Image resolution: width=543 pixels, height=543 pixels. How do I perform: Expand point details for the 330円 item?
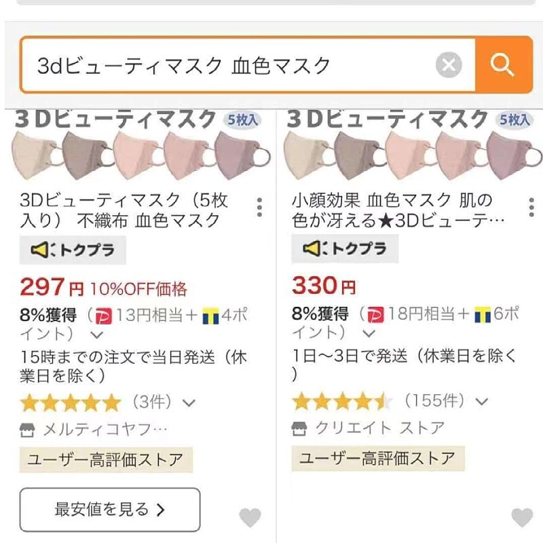coord(369,334)
